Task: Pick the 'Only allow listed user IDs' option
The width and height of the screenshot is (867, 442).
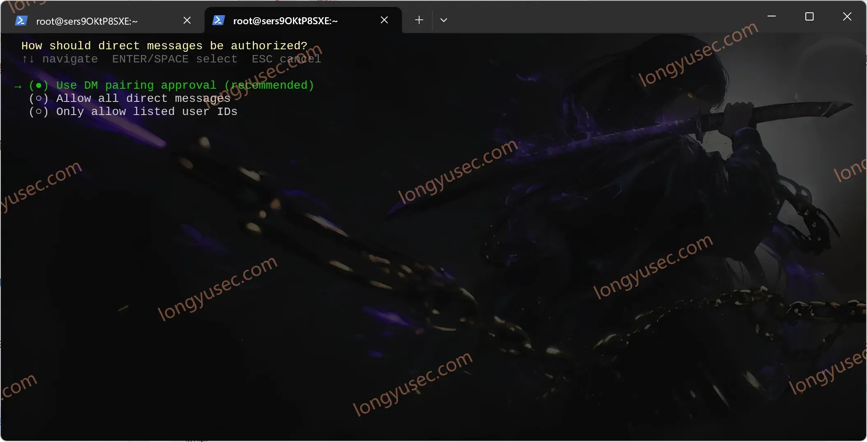Action: pyautogui.click(x=133, y=112)
